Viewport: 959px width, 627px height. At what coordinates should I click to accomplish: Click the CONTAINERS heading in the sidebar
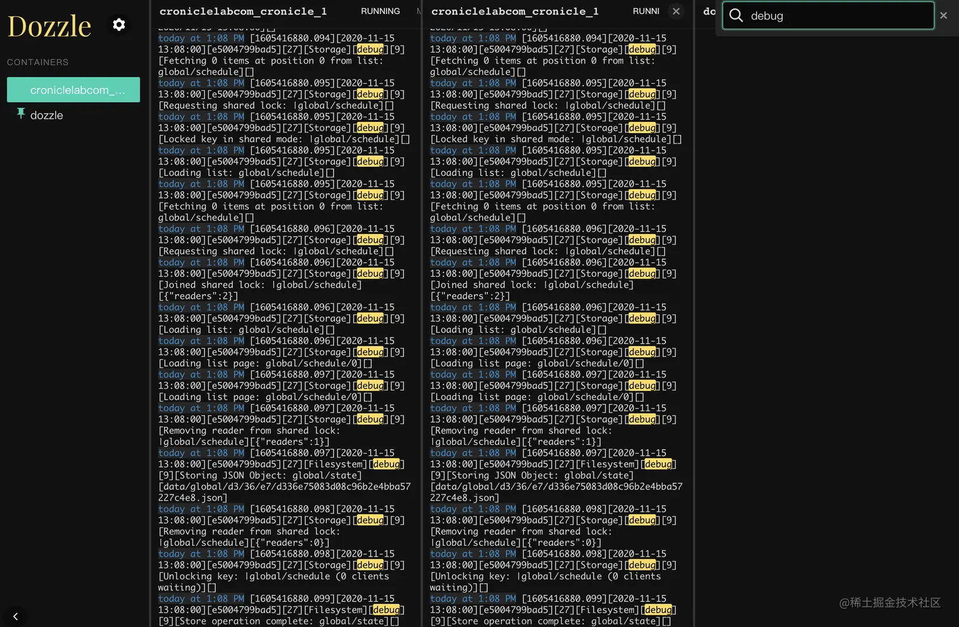click(37, 62)
